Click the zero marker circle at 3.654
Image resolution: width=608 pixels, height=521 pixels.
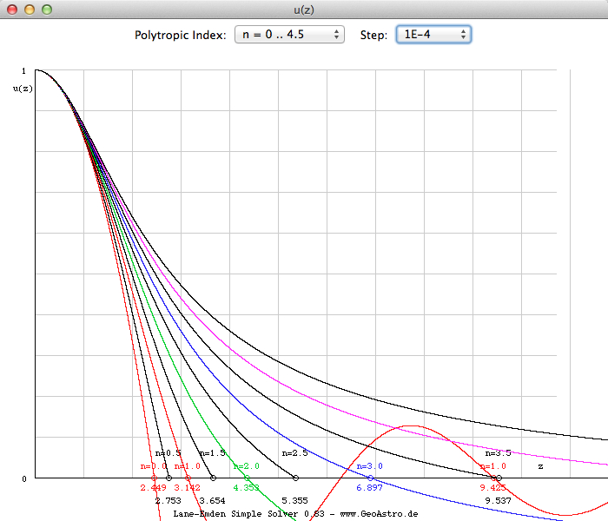click(x=213, y=478)
